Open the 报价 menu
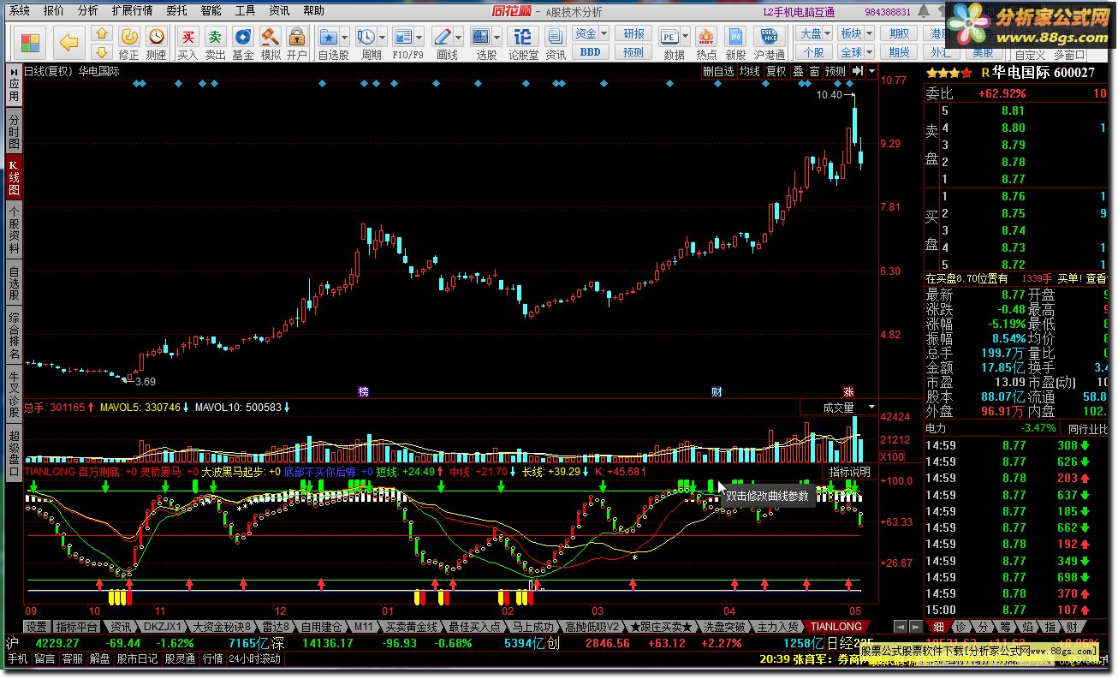This screenshot has height=679, width=1118. (x=54, y=11)
